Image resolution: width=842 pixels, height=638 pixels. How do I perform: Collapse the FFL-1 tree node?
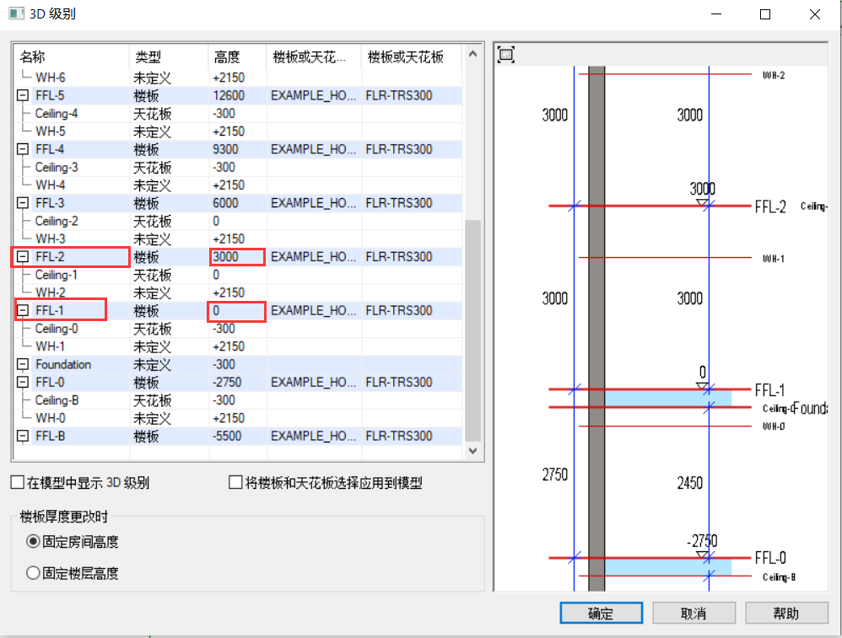[23, 310]
